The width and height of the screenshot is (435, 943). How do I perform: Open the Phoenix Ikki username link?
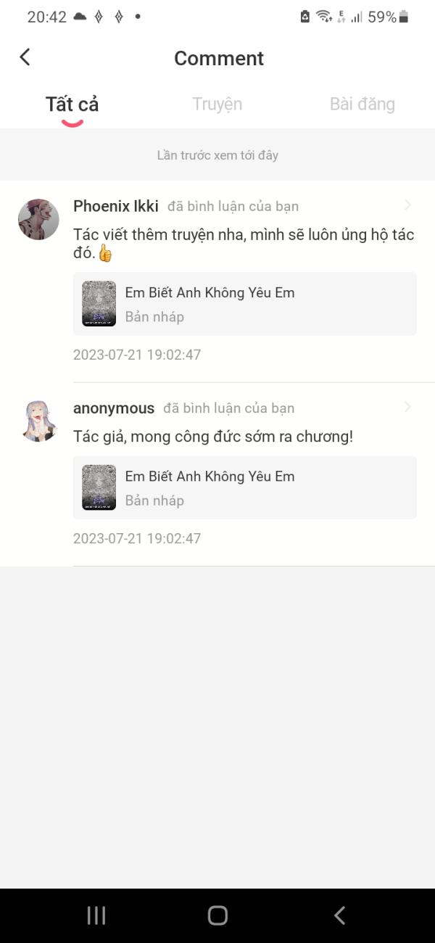(x=115, y=206)
